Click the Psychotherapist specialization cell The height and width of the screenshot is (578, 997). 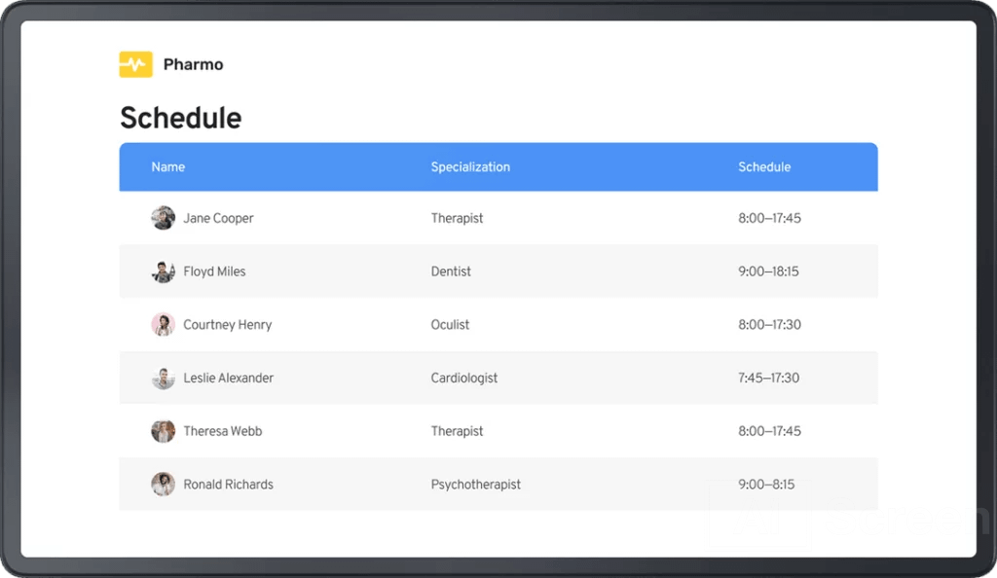click(475, 484)
